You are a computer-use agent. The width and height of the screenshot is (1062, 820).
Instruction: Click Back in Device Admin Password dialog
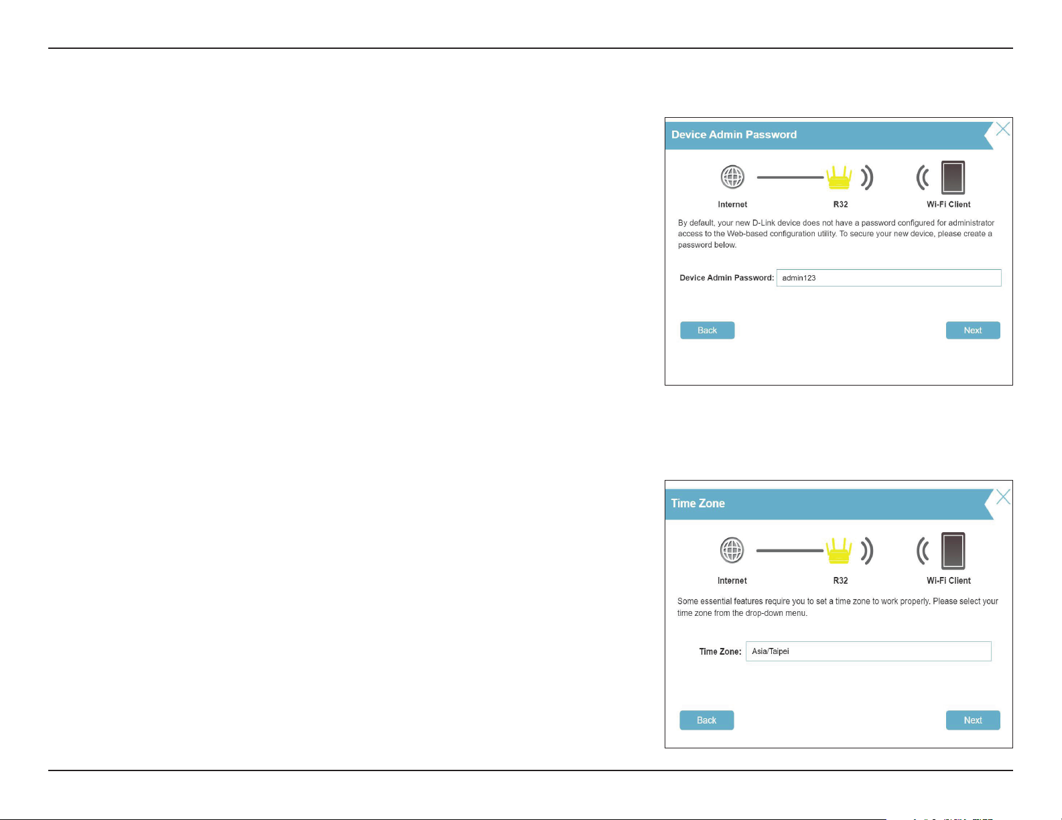[x=707, y=330]
